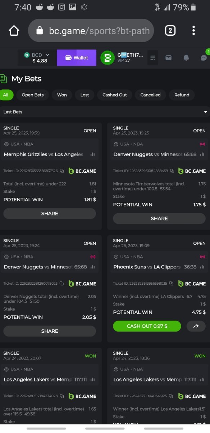
Task: Copy the Memphis Grizzlies bet ticket ID
Action: 62,171
